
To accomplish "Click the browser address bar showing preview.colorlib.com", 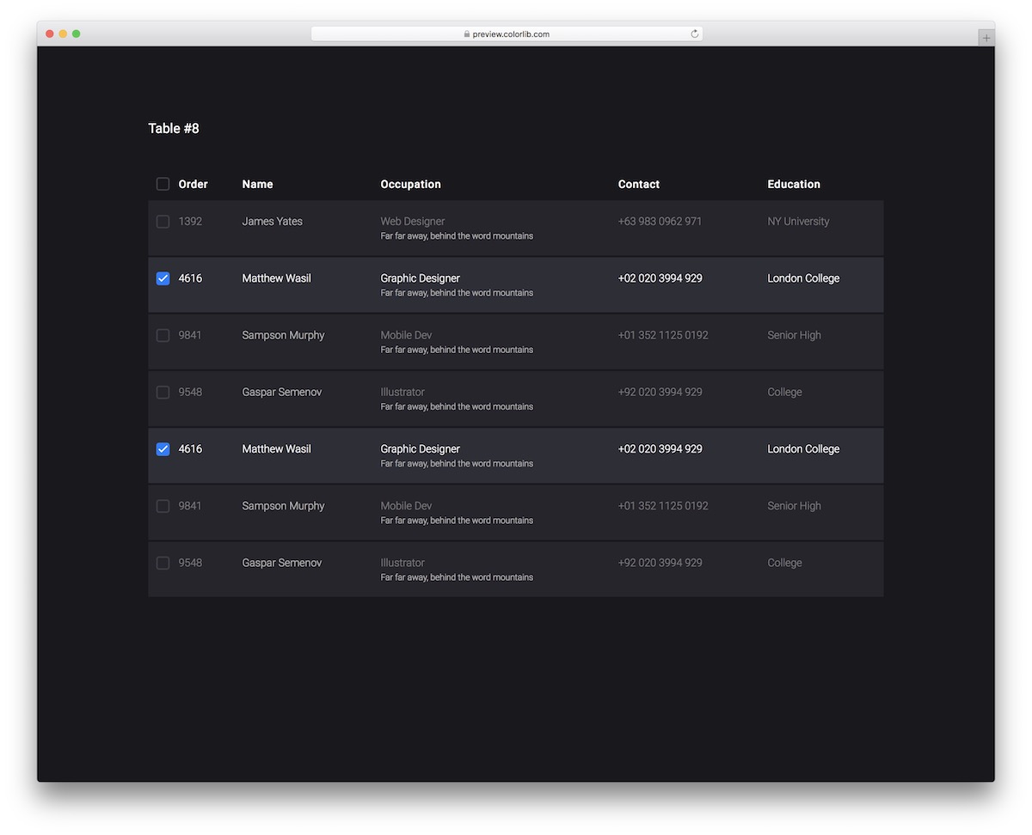I will [507, 34].
